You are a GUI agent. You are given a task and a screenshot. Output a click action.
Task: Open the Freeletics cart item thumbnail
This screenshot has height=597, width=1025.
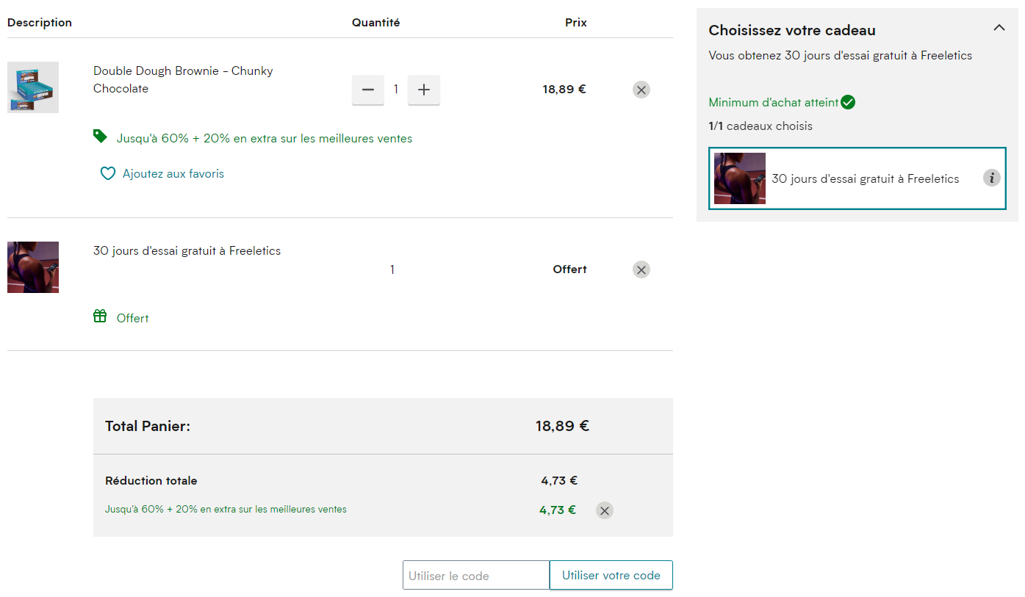(x=33, y=267)
